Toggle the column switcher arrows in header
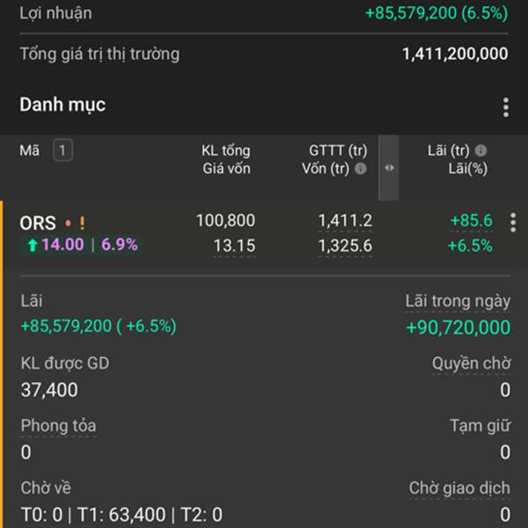The width and height of the screenshot is (528, 528). click(x=389, y=168)
